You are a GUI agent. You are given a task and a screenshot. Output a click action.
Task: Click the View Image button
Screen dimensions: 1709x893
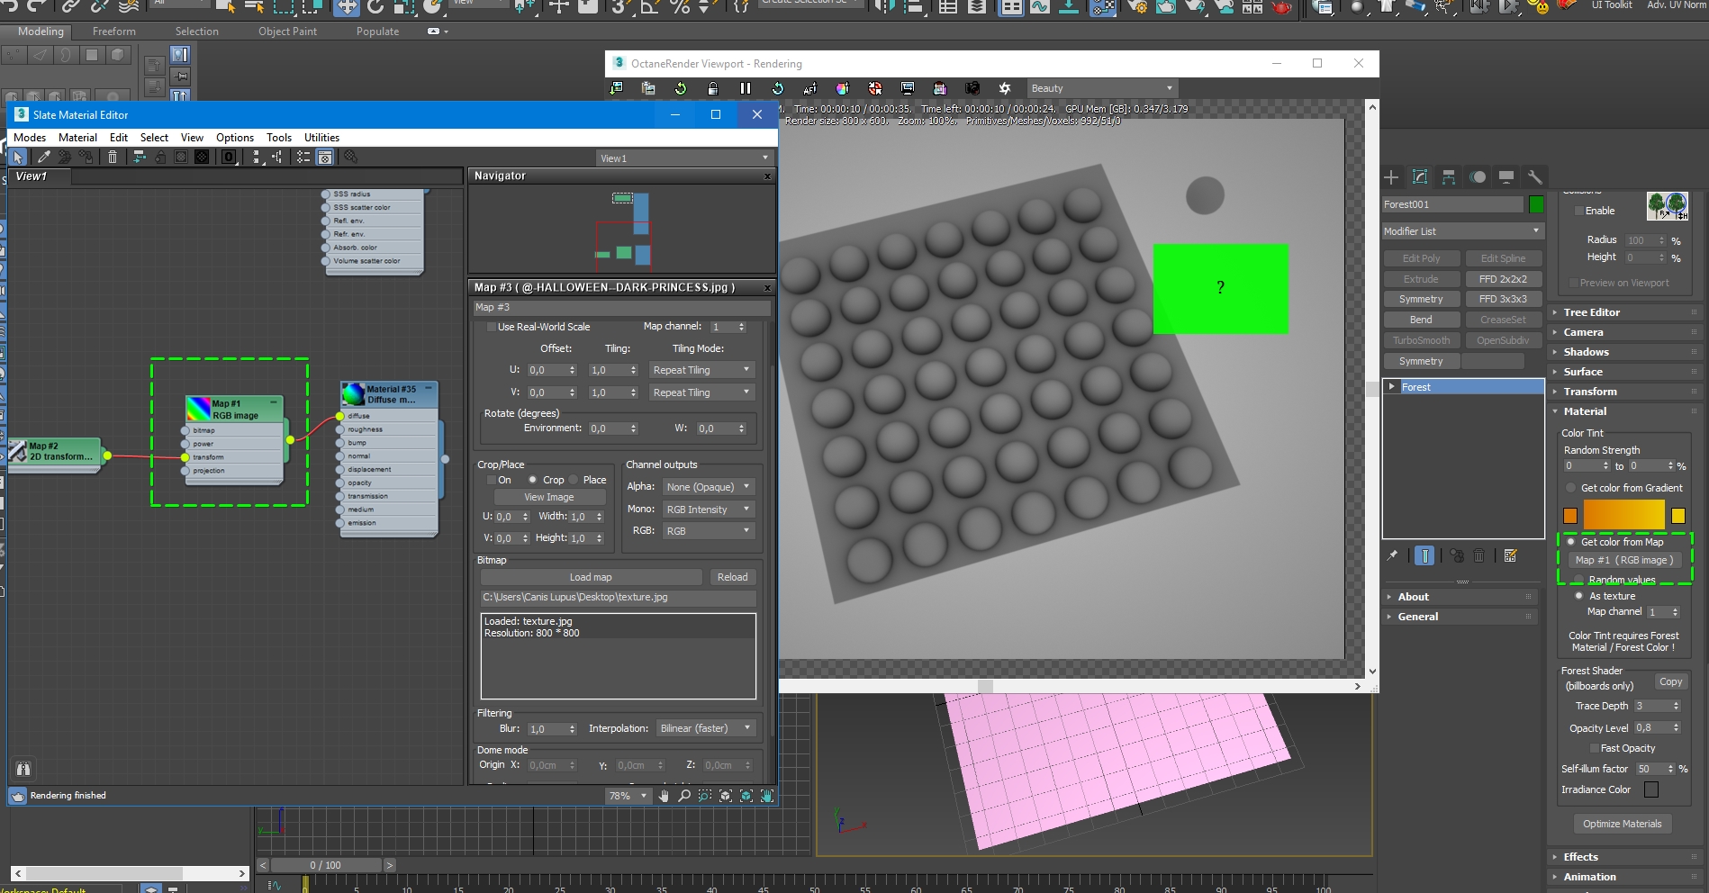[548, 497]
